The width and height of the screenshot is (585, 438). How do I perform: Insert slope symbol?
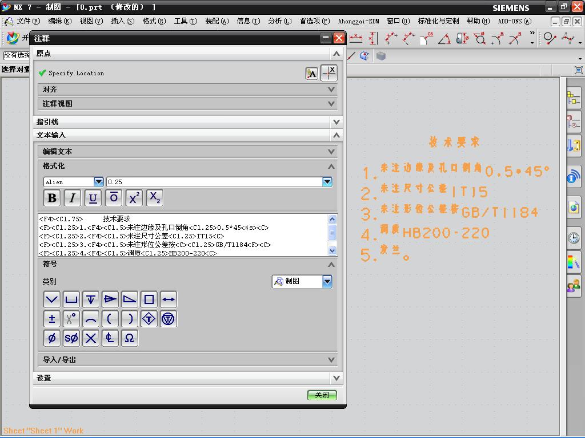pos(130,299)
